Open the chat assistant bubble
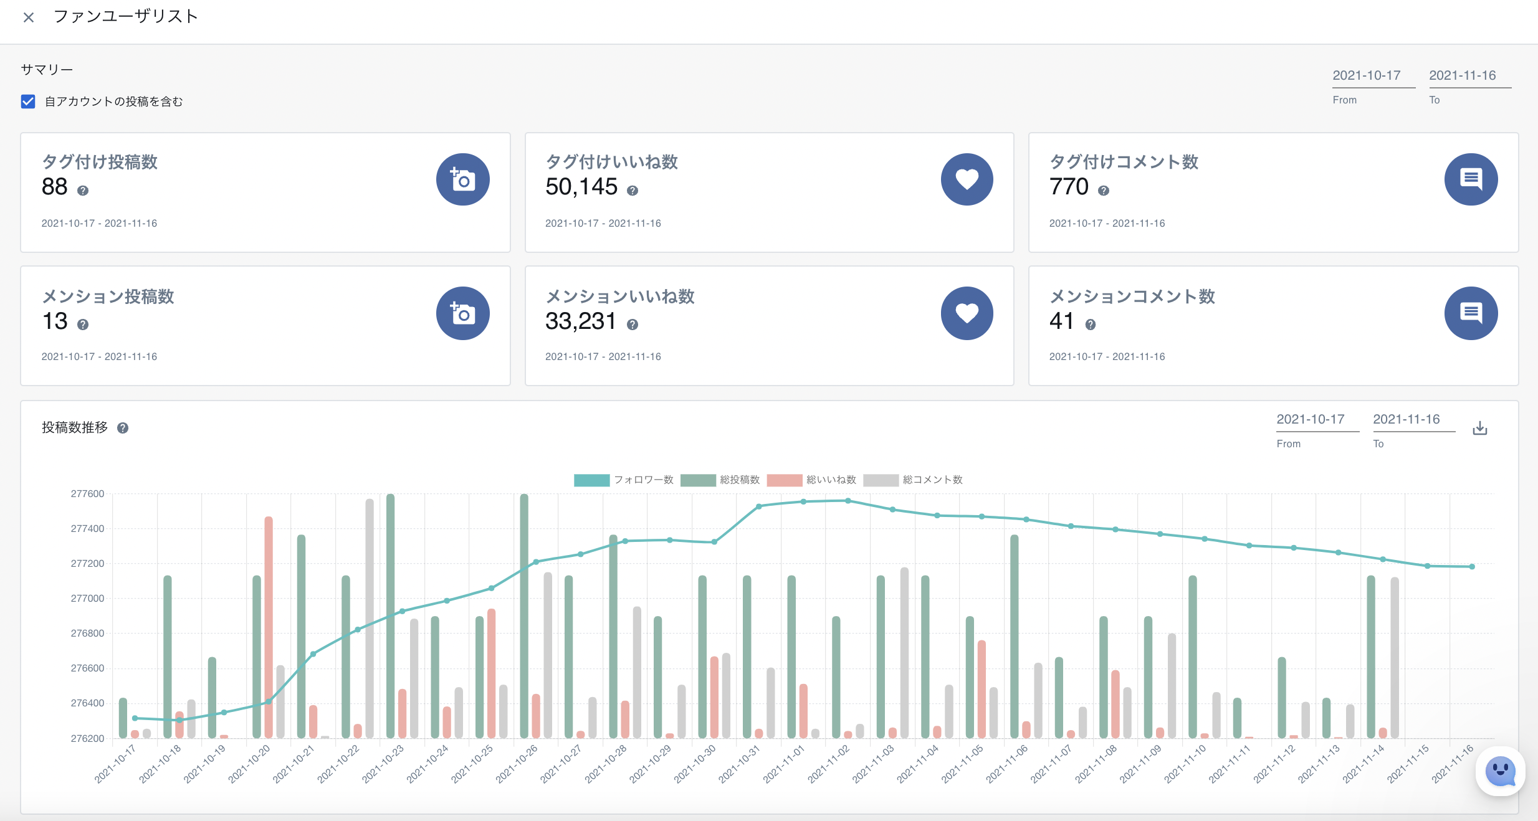The image size is (1538, 821). click(1500, 771)
